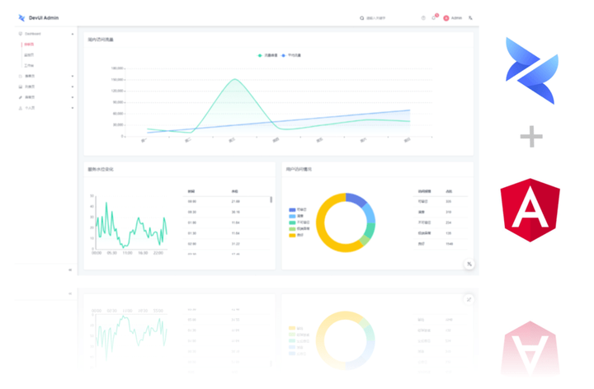Click the language switch icon right of Admin
Screen dimensions: 594x389
(x=470, y=18)
